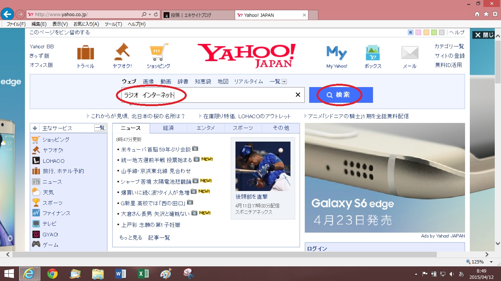Open the baseball news photo thumbnail
This screenshot has height=281, width=501.
coord(263,166)
